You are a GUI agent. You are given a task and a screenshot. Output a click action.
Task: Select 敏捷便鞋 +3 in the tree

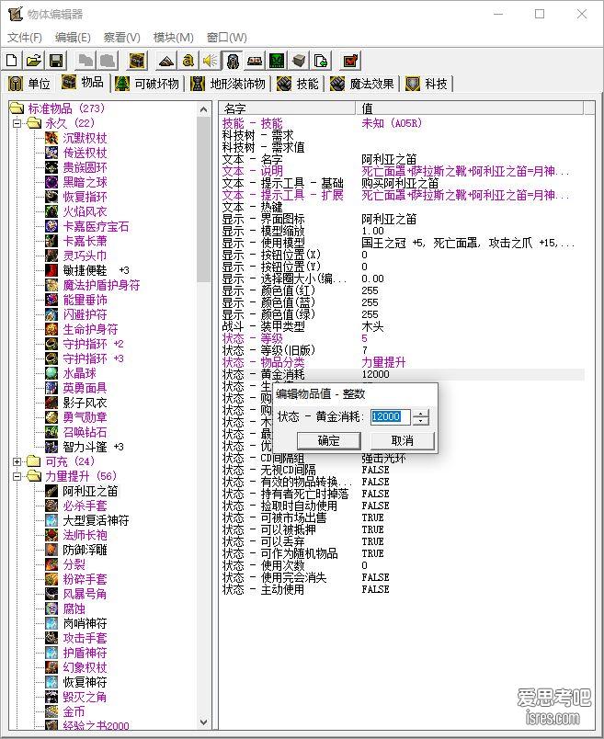pos(96,270)
